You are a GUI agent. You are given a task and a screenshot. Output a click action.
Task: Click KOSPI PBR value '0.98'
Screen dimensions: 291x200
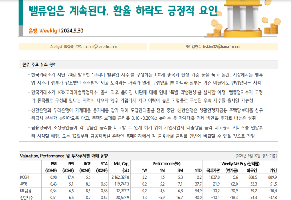tap(53, 177)
